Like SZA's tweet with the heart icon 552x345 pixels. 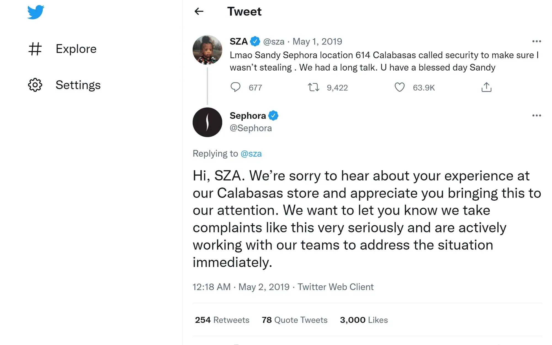[x=399, y=87]
